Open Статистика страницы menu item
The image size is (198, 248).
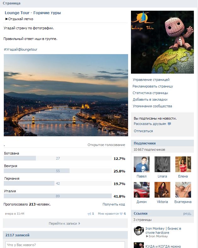(150, 93)
